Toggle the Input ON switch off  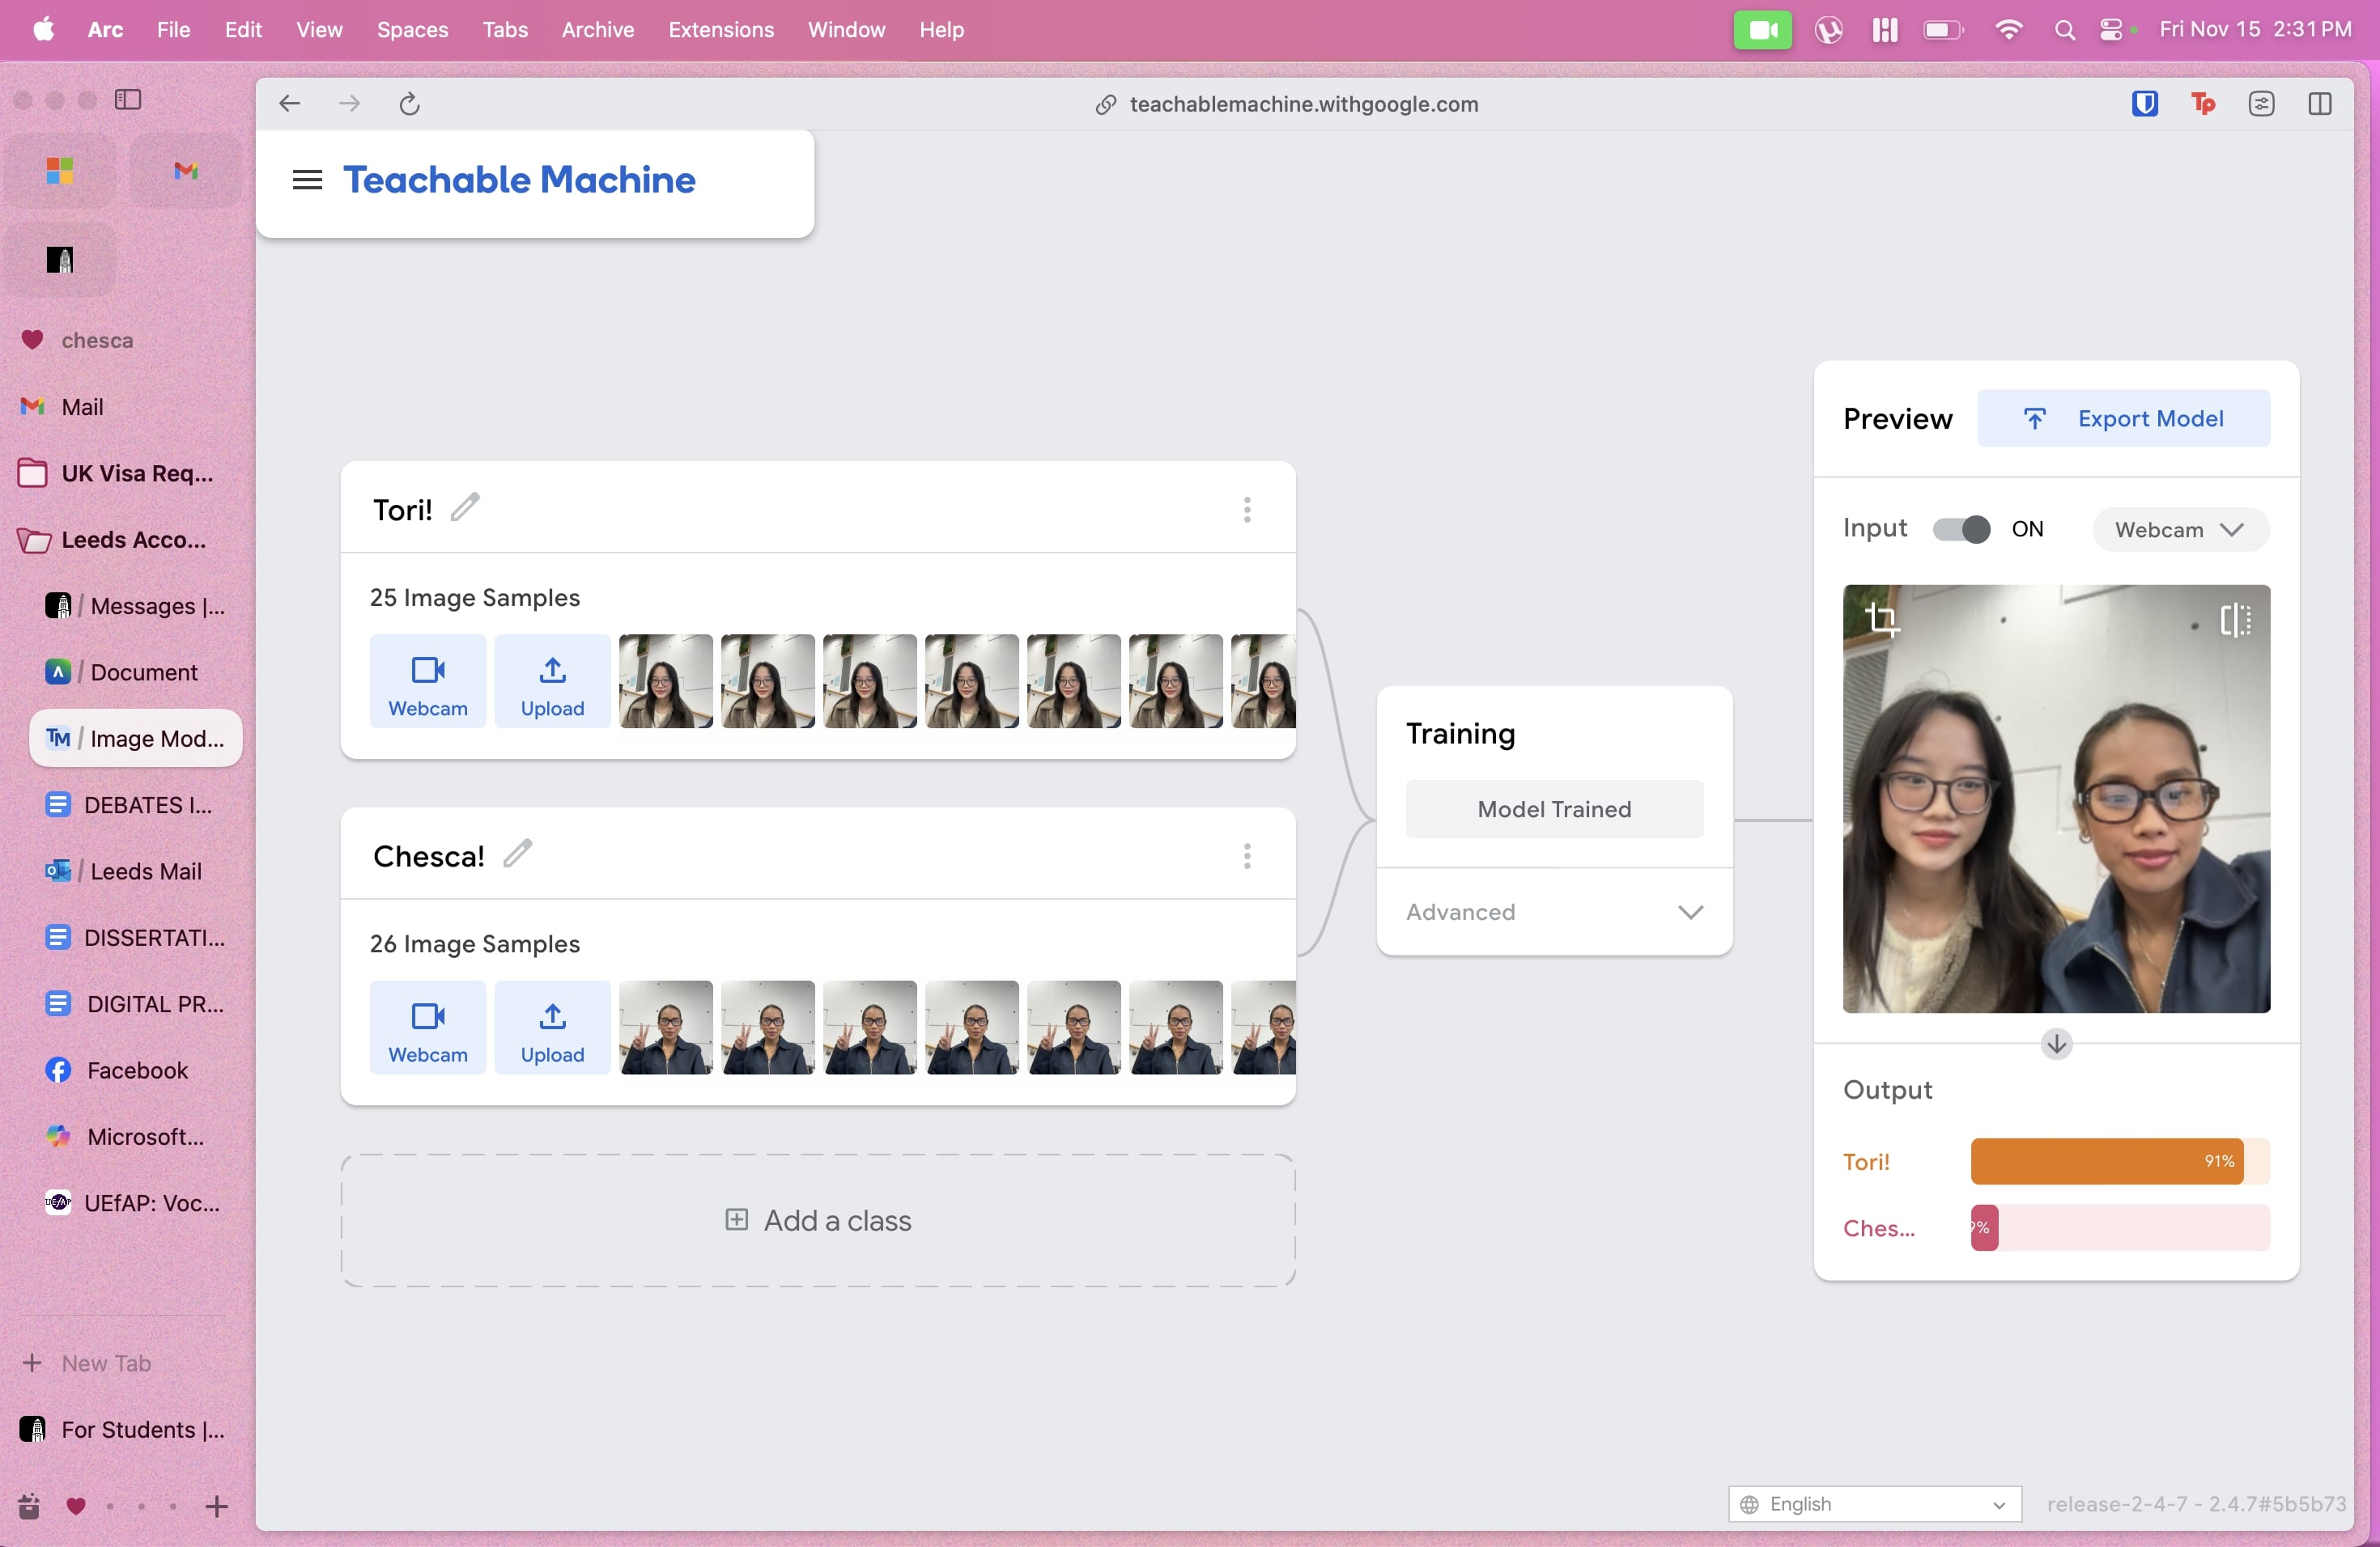click(1961, 528)
